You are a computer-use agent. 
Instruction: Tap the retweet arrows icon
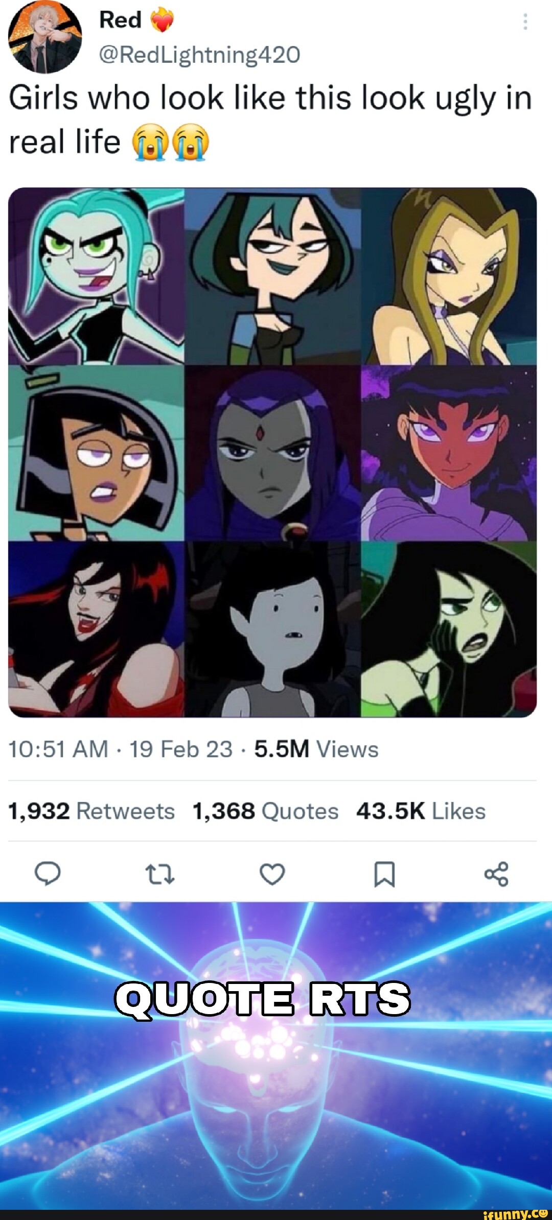click(x=160, y=874)
